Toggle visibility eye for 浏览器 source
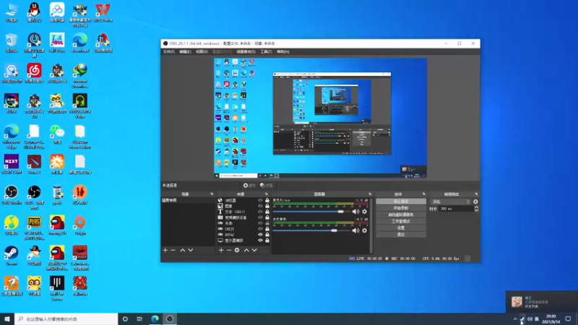The width and height of the screenshot is (578, 325). pos(260,201)
